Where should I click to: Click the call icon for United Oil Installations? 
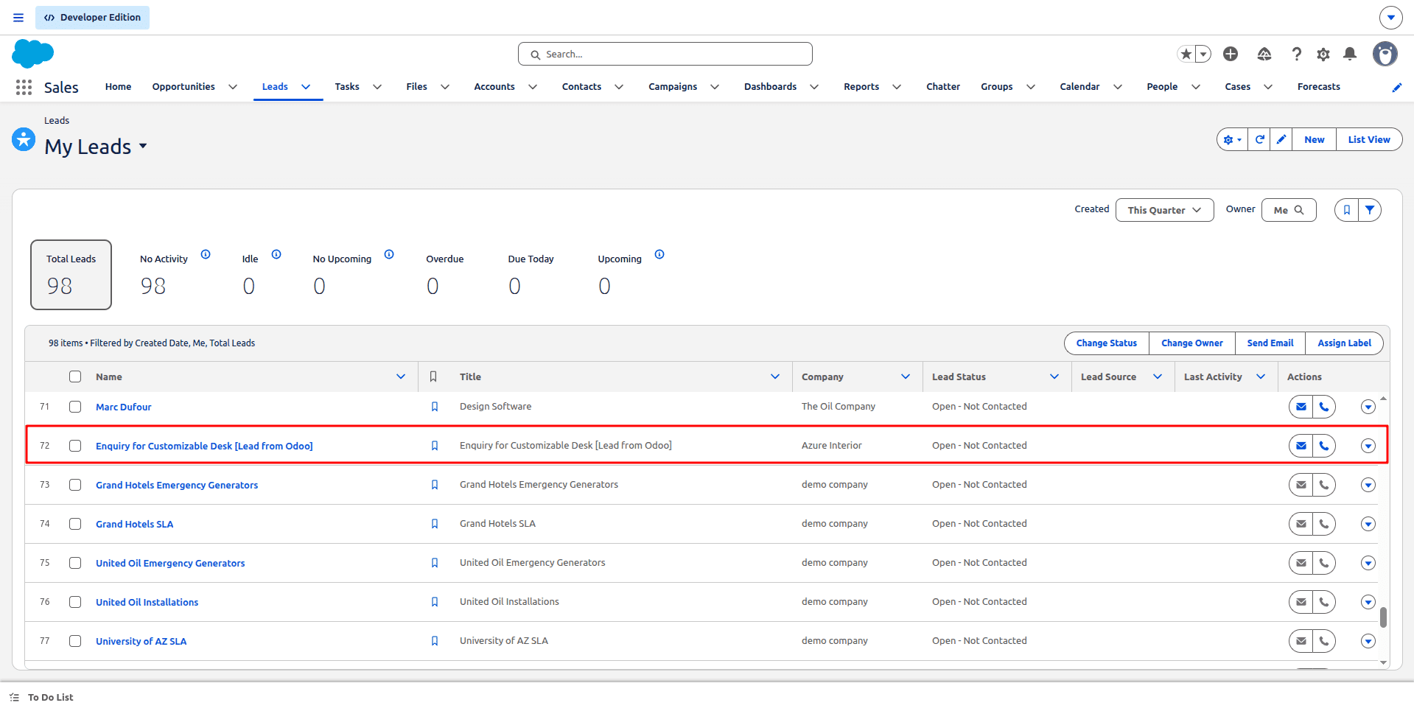pyautogui.click(x=1324, y=602)
